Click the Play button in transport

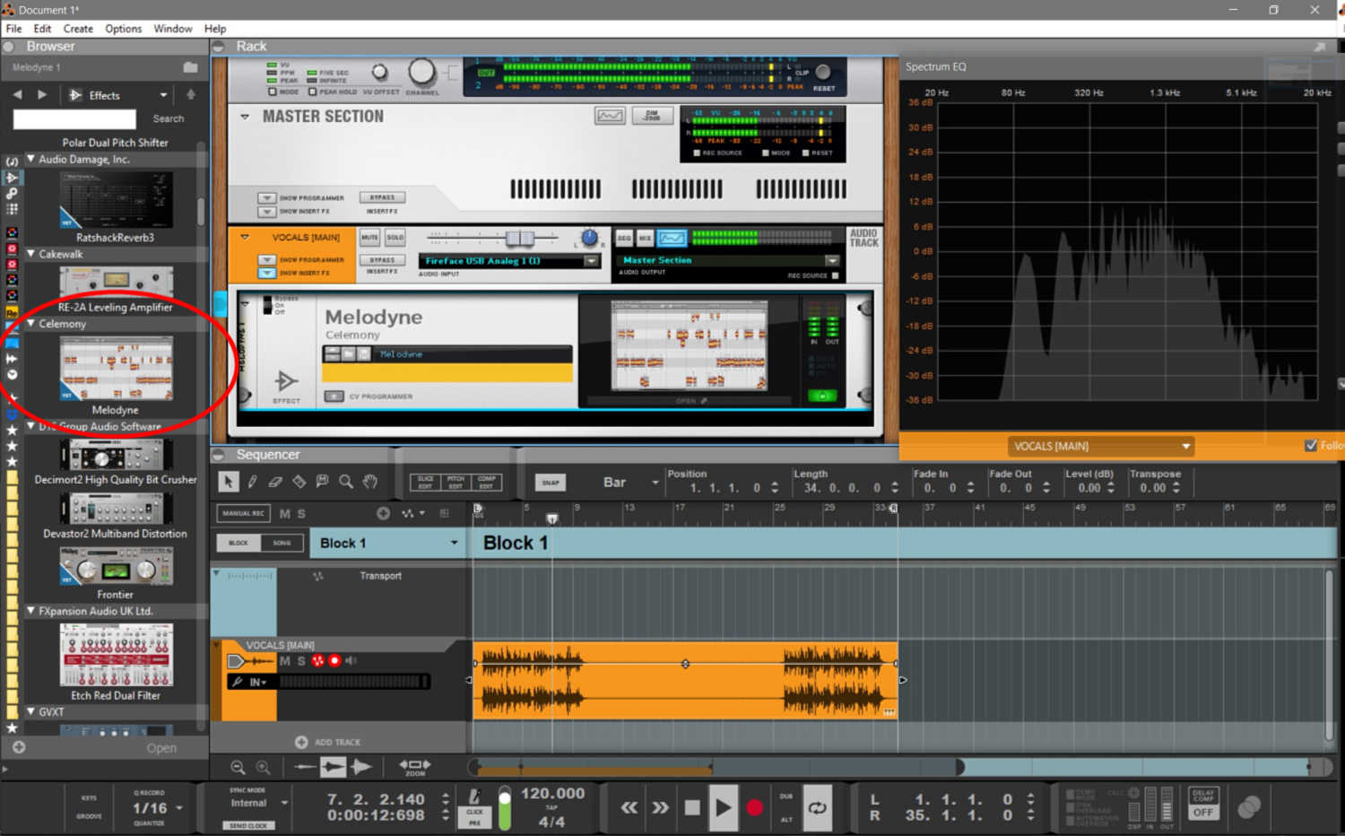[x=723, y=807]
